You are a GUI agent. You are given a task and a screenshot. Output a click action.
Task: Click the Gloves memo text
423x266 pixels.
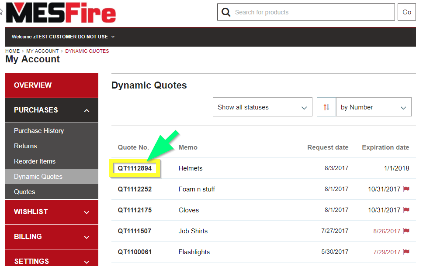pyautogui.click(x=189, y=210)
